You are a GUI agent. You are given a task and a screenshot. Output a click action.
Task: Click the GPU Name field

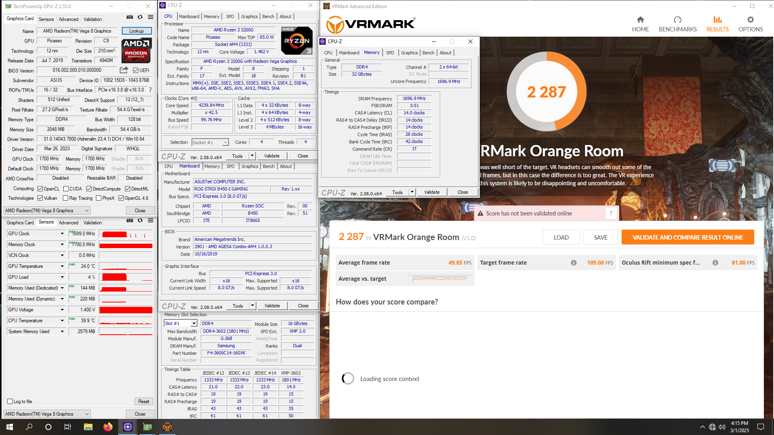click(77, 31)
